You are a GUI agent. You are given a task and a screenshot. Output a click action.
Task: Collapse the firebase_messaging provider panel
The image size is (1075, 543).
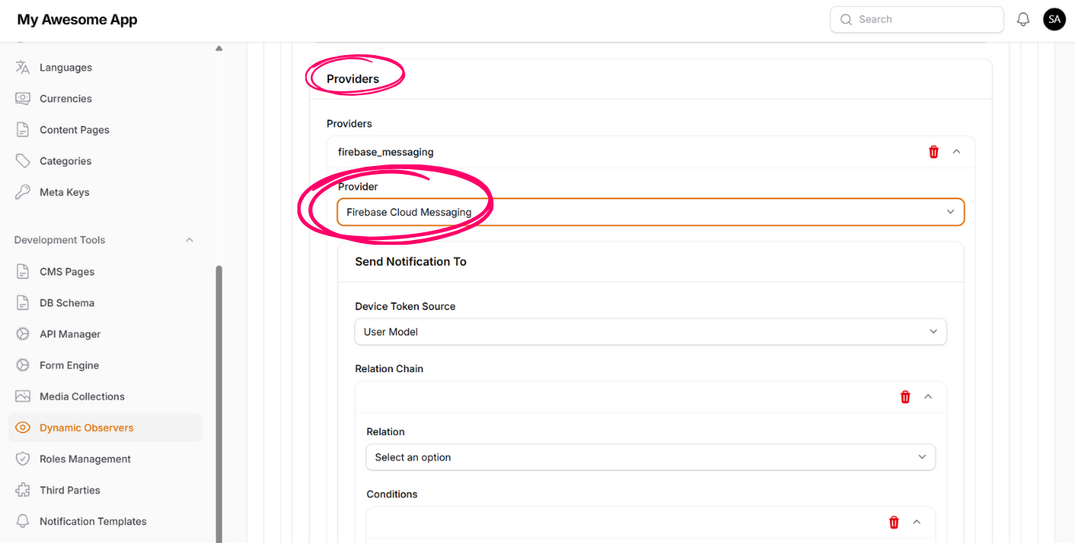click(x=956, y=152)
